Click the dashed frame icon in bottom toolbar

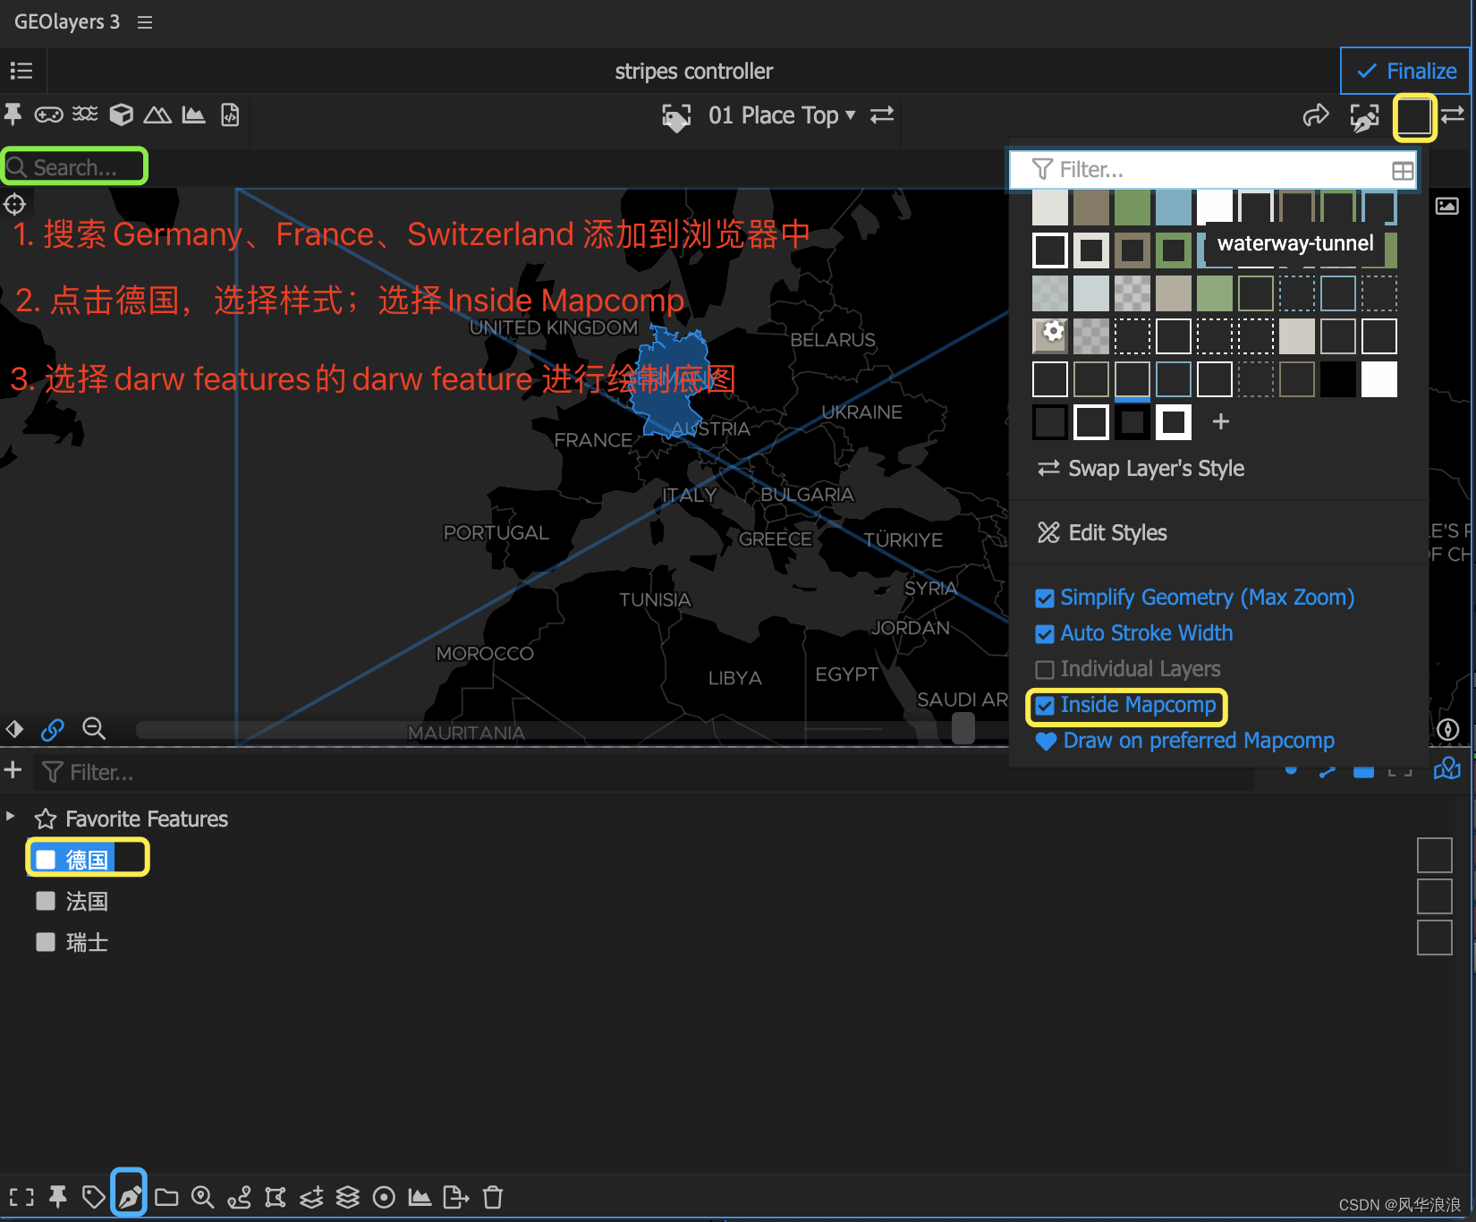click(21, 1197)
